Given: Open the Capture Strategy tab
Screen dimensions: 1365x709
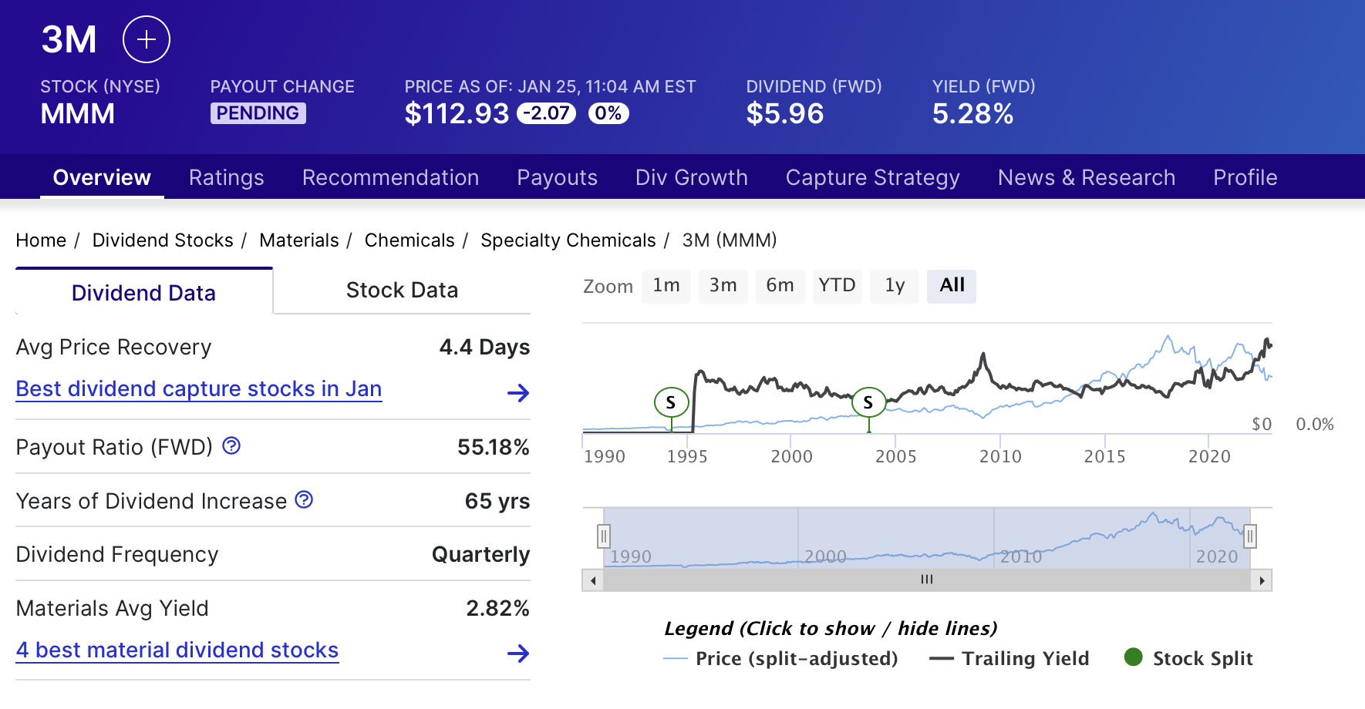Looking at the screenshot, I should [x=873, y=177].
